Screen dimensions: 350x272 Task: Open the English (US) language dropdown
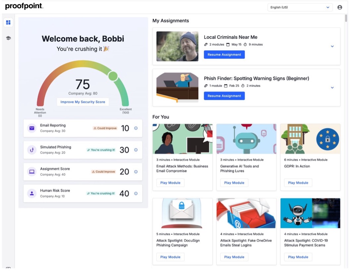tap(300, 7)
